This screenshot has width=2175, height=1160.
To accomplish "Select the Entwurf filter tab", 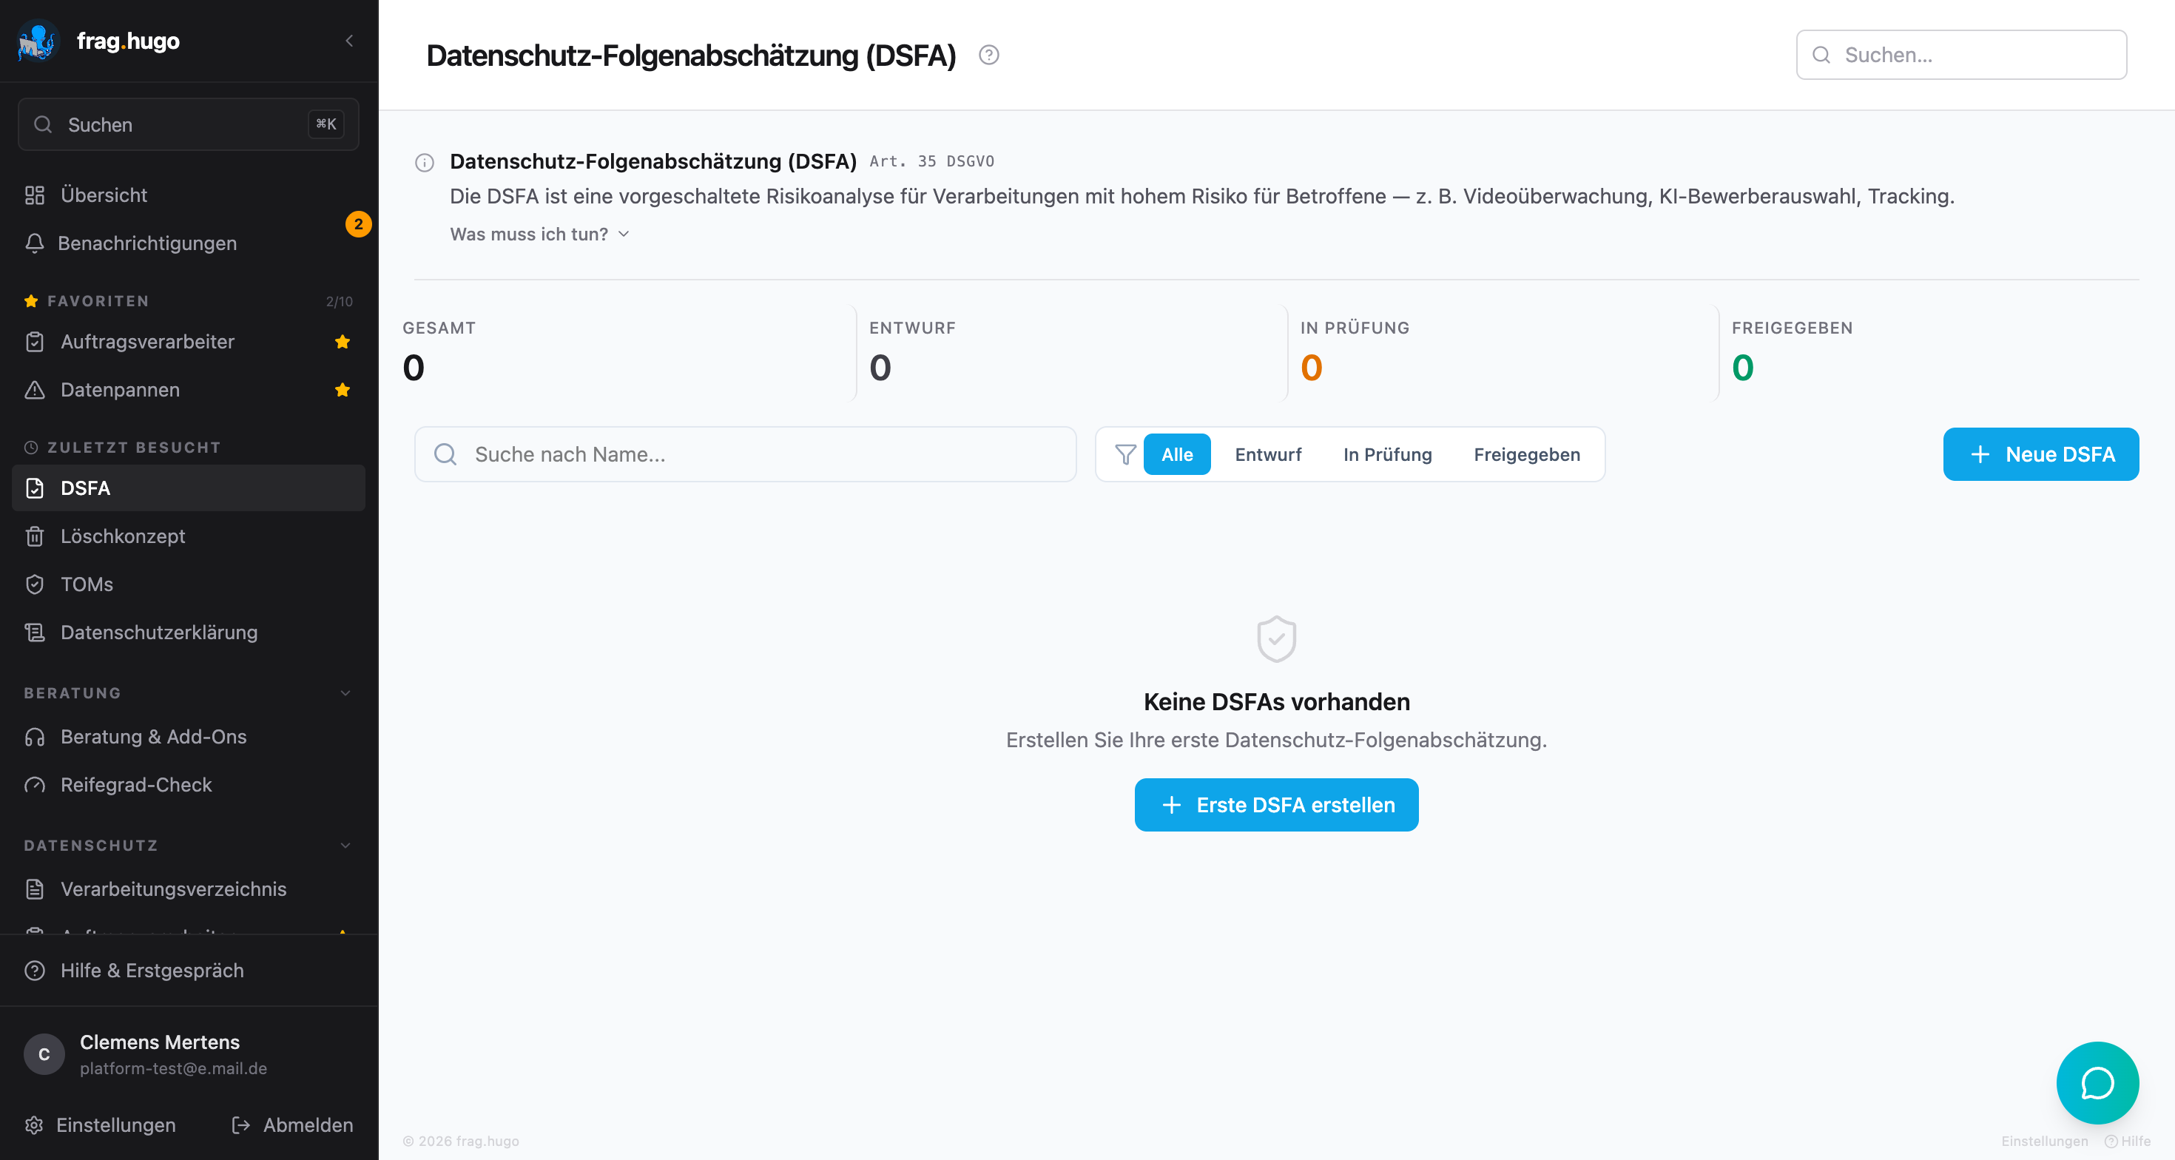I will [1268, 454].
